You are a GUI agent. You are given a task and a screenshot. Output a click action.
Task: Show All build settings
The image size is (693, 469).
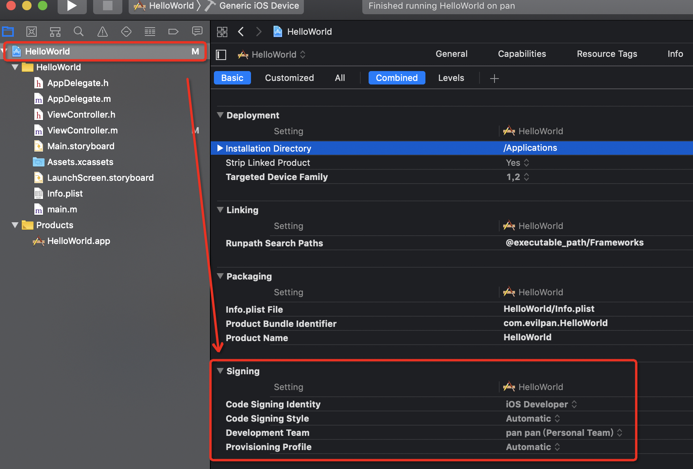340,78
